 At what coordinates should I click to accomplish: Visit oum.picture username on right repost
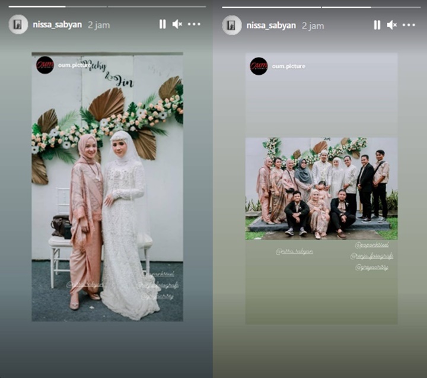289,66
